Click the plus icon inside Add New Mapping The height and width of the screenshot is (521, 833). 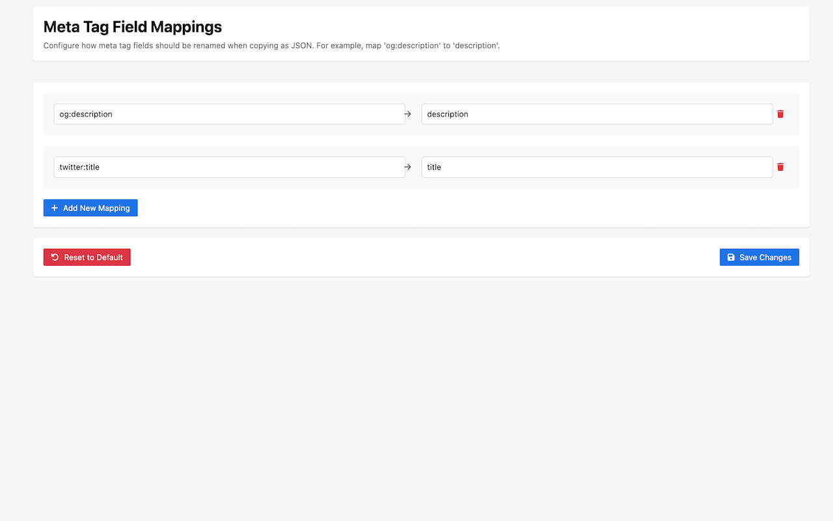point(54,208)
